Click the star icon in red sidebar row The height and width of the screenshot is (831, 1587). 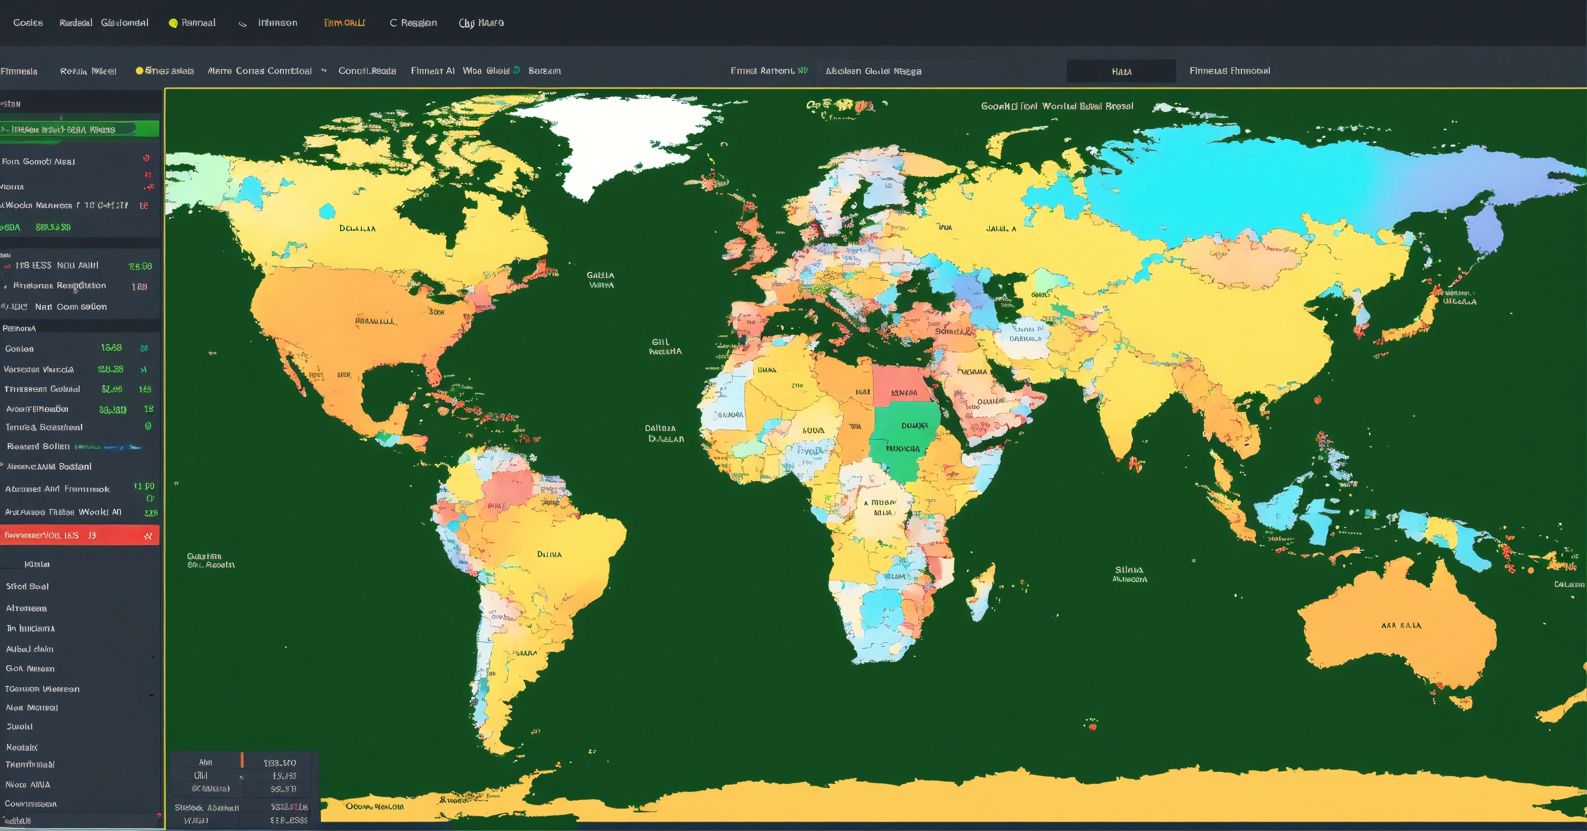(148, 536)
